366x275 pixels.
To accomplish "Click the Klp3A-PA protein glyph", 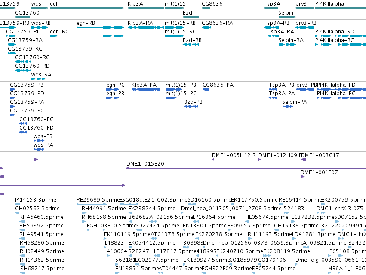I will tap(146, 89).
